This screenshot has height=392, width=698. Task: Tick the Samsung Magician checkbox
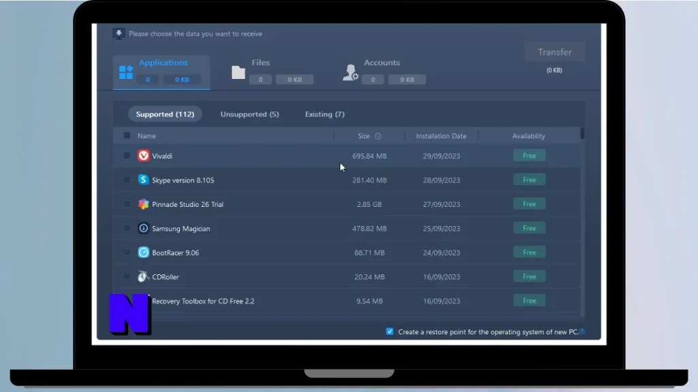[127, 228]
